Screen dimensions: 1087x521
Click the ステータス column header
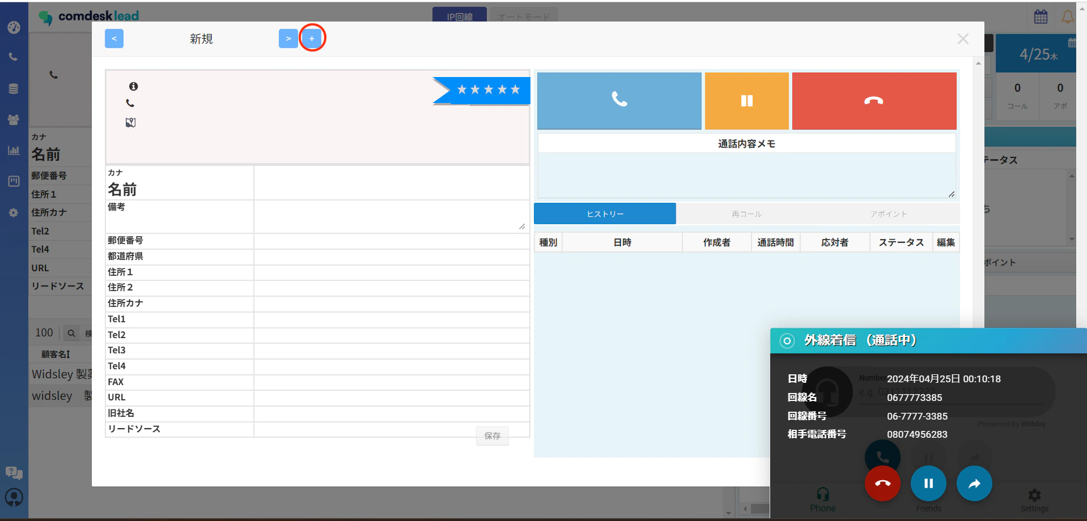pos(901,242)
